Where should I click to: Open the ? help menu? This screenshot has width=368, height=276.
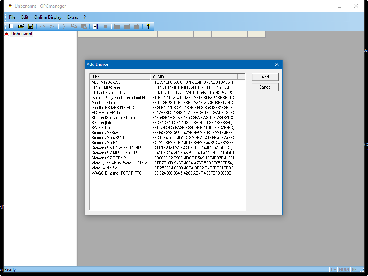tap(85, 17)
